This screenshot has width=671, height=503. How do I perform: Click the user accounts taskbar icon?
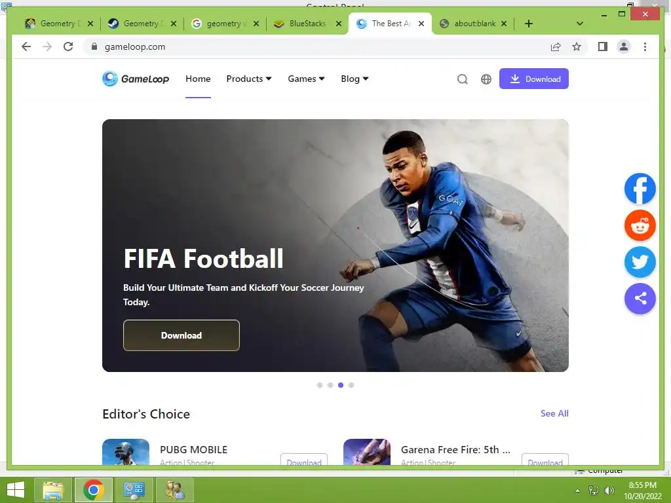coord(174,490)
